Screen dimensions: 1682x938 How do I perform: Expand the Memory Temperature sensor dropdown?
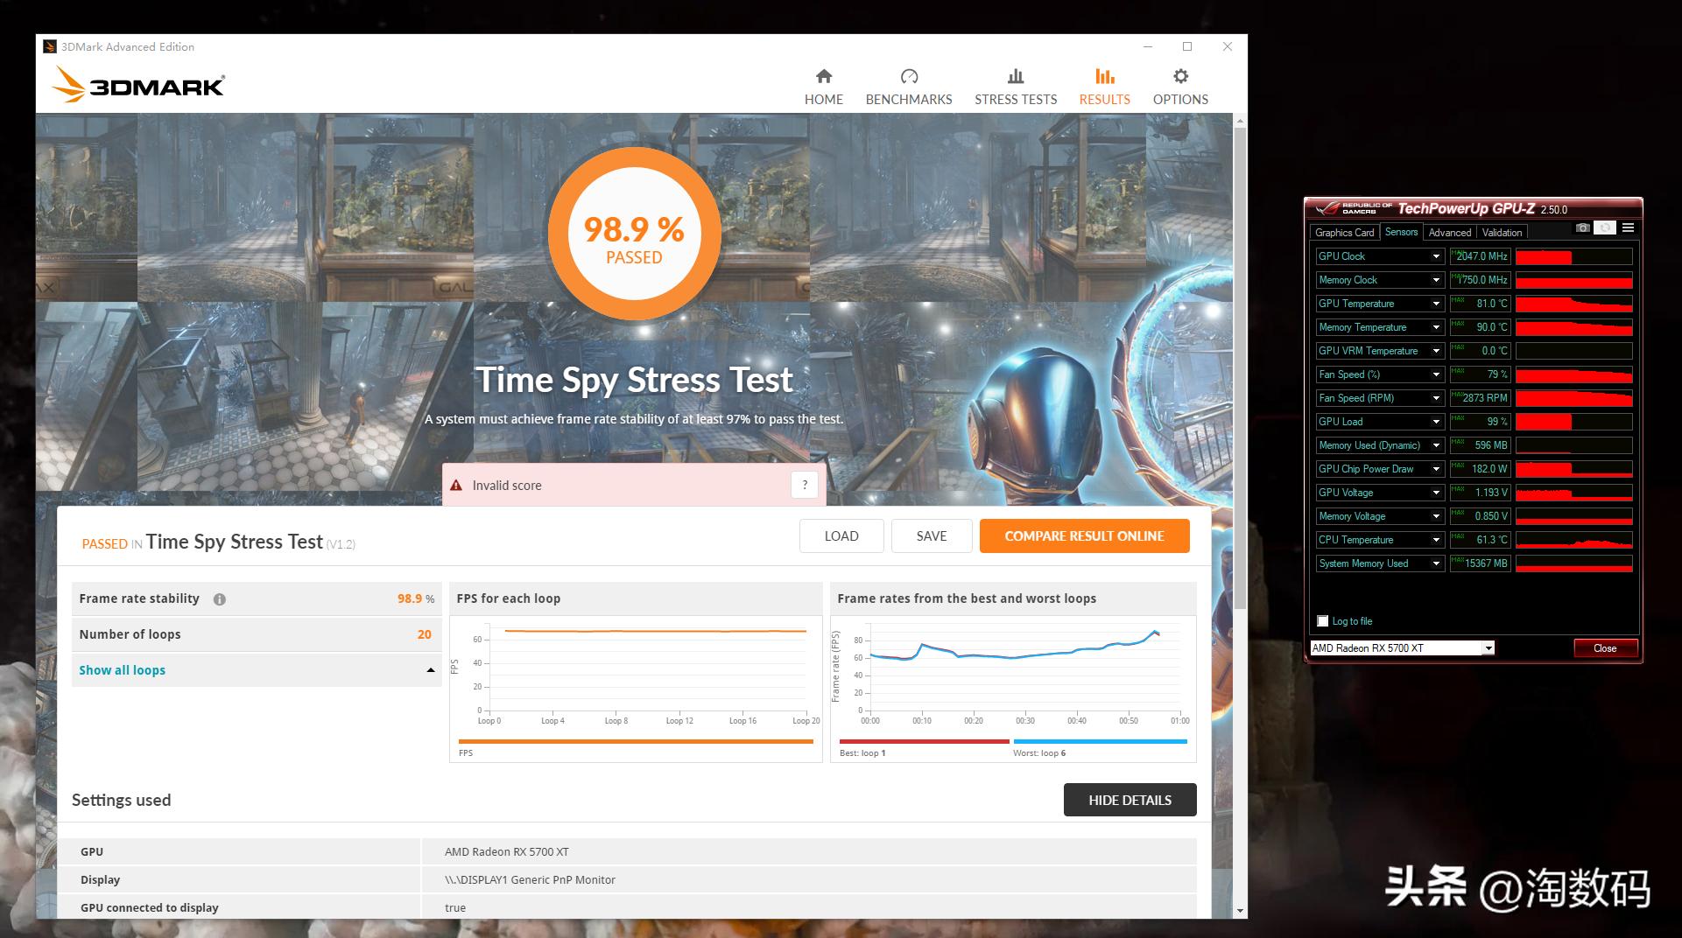click(1436, 327)
